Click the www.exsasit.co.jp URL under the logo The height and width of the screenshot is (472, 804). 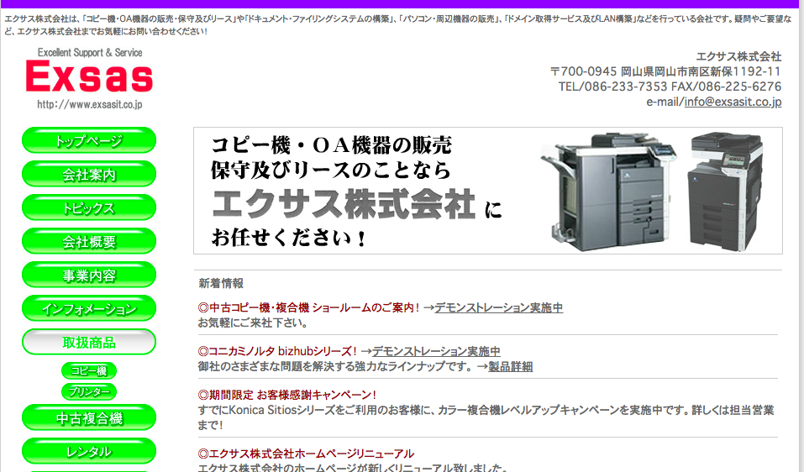(x=89, y=105)
